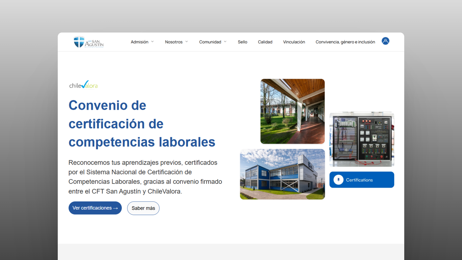Go to the Sello page
This screenshot has height=260, width=462.
click(242, 42)
